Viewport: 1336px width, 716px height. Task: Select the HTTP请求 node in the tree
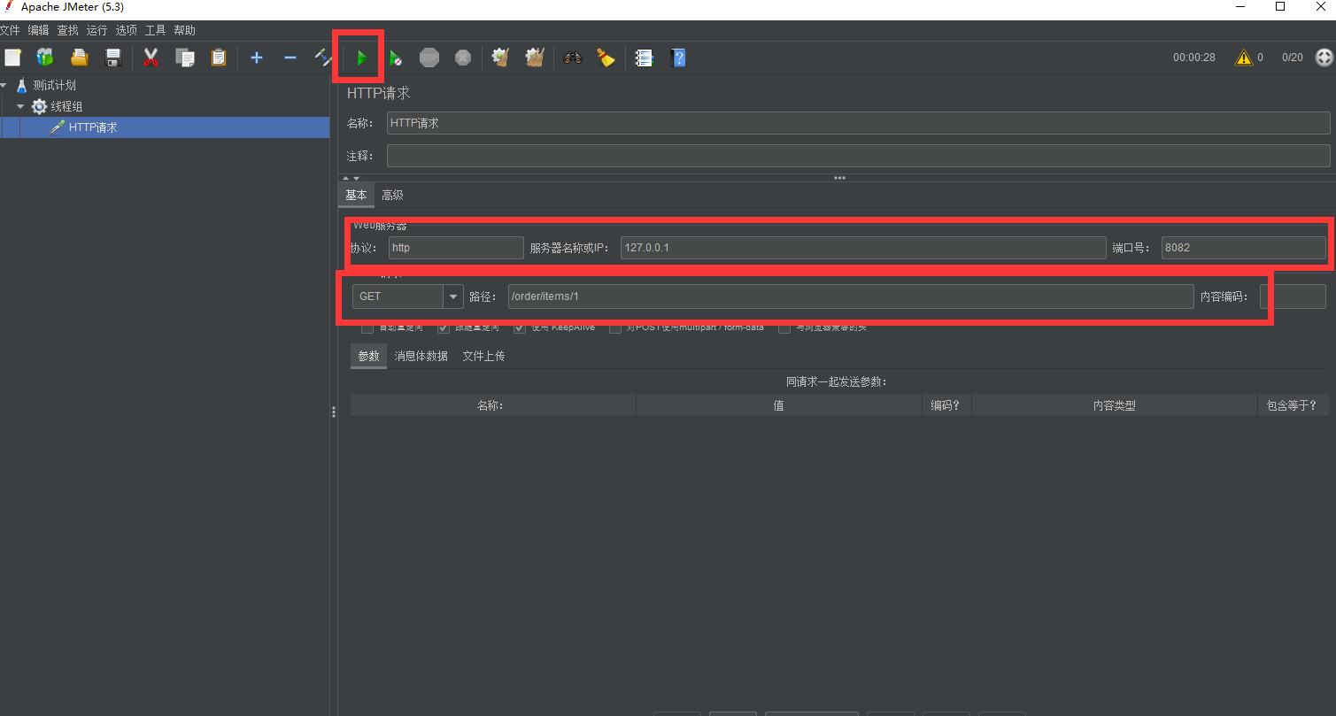pos(93,127)
